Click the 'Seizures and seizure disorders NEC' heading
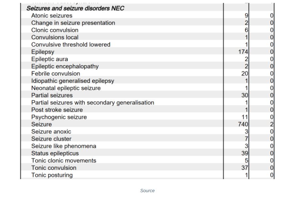Viewport: 299px width, 199px height. point(75,8)
